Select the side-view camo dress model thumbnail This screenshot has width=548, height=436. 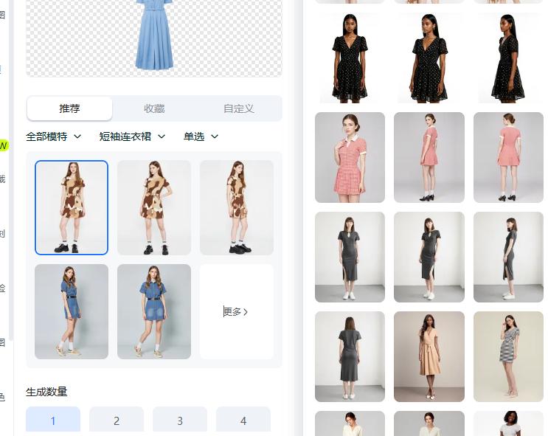coord(237,208)
